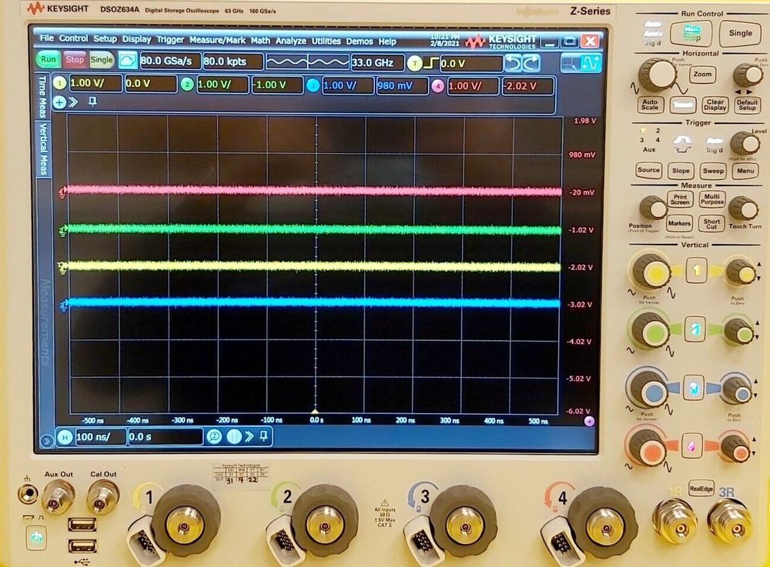Click channel 2 offset -1.00 V field
This screenshot has width=770, height=567.
[277, 85]
